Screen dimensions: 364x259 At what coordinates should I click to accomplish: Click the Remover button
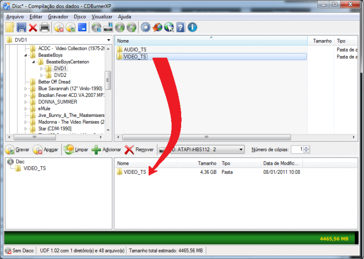coord(139,150)
